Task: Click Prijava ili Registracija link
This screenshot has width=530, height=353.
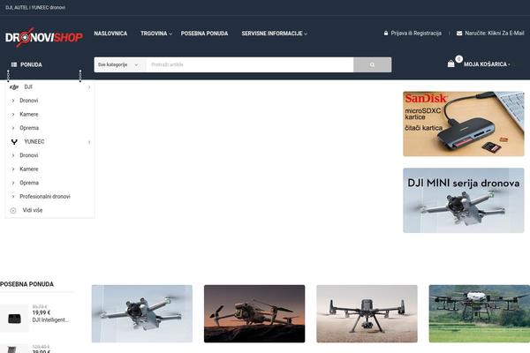Action: click(416, 34)
